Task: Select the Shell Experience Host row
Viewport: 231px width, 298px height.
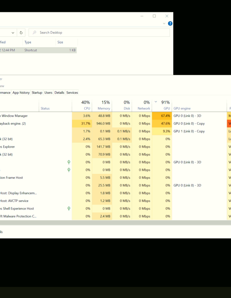Action: 115,209
